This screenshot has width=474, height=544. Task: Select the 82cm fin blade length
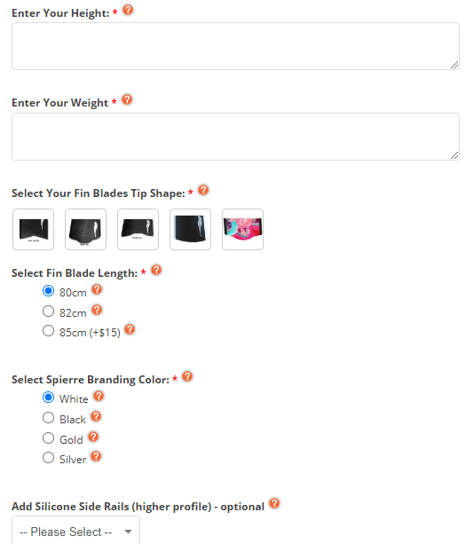[48, 311]
